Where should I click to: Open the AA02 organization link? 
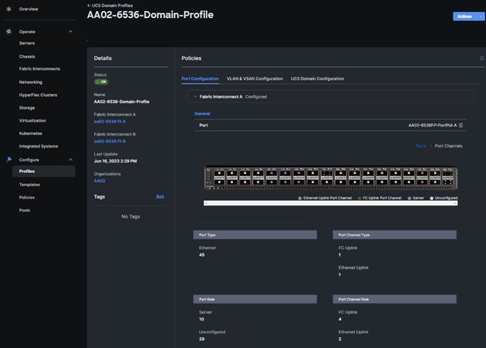coord(100,181)
